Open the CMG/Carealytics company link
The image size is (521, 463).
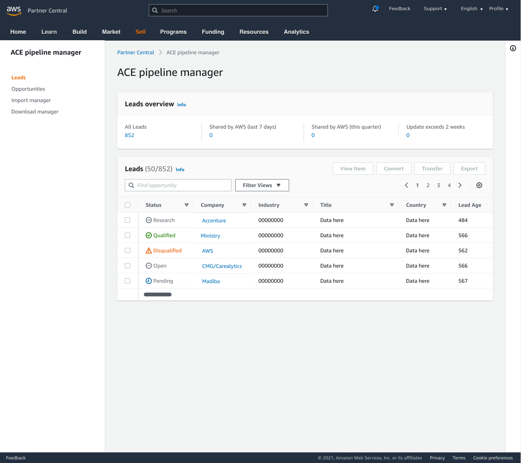click(x=222, y=266)
